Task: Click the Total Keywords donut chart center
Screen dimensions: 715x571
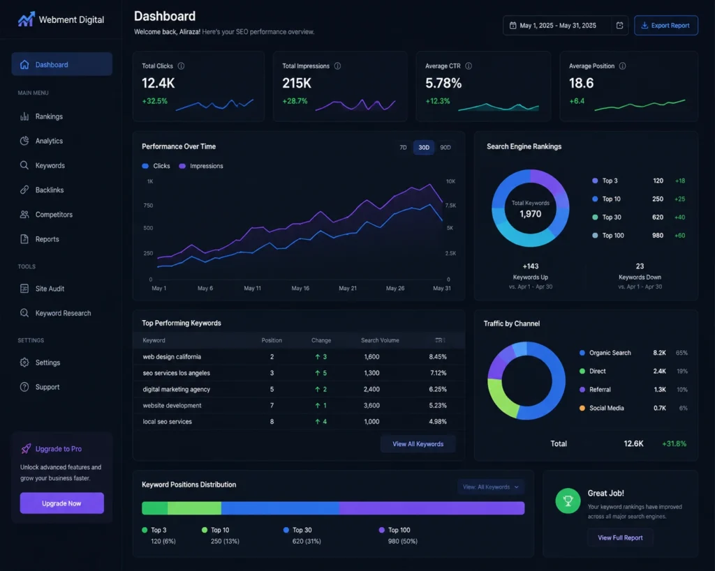Action: (x=531, y=208)
